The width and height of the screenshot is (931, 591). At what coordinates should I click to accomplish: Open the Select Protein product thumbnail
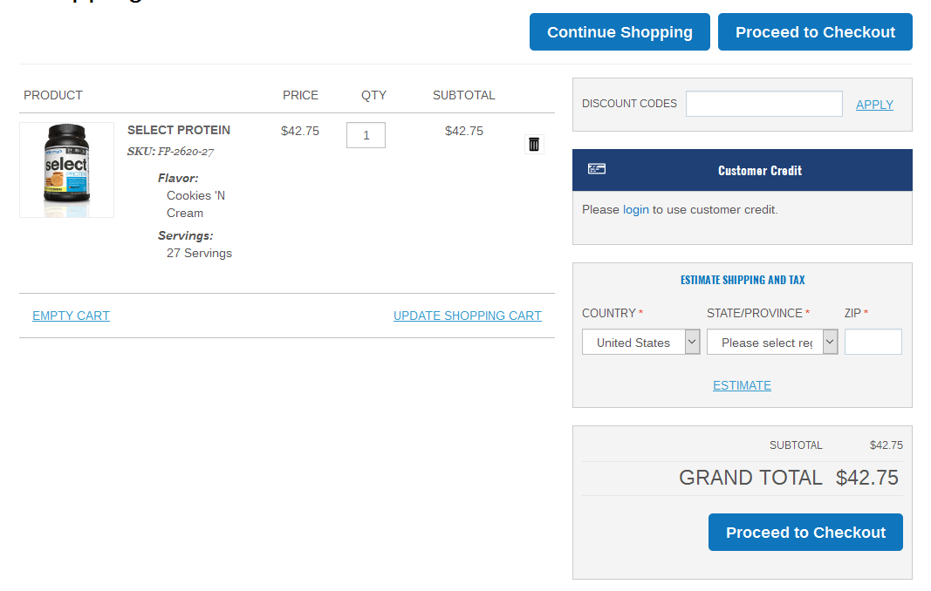pyautogui.click(x=67, y=170)
